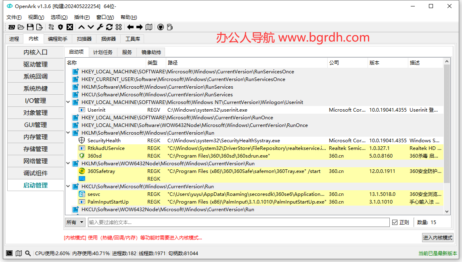Click the yellow-green icon beside 360Safetray
Image resolution: width=462 pixels, height=262 pixels.
[x=82, y=171]
